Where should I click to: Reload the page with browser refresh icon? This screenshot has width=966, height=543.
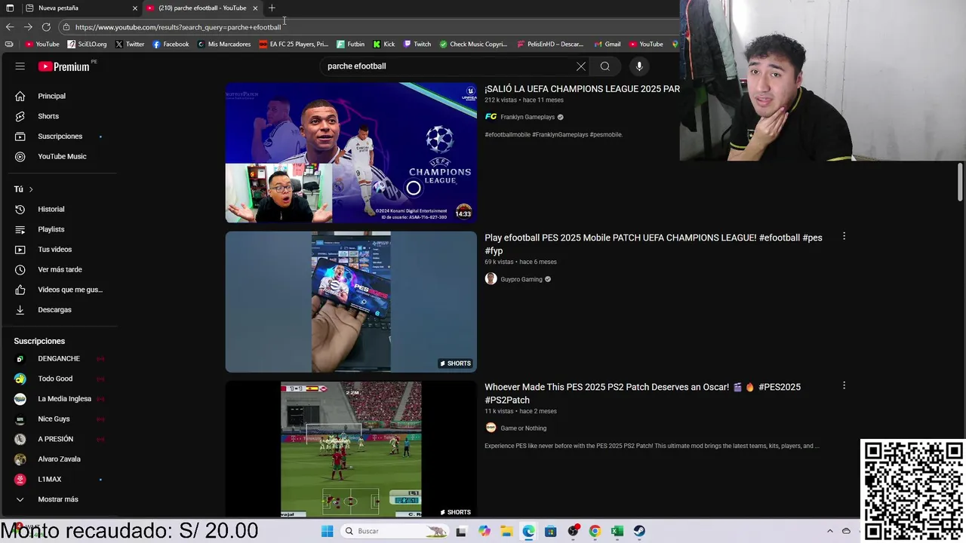(46, 27)
